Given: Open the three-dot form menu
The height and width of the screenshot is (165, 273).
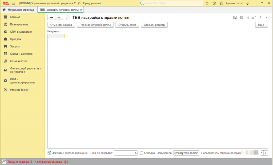Looking at the screenshot, I should point(260,17).
